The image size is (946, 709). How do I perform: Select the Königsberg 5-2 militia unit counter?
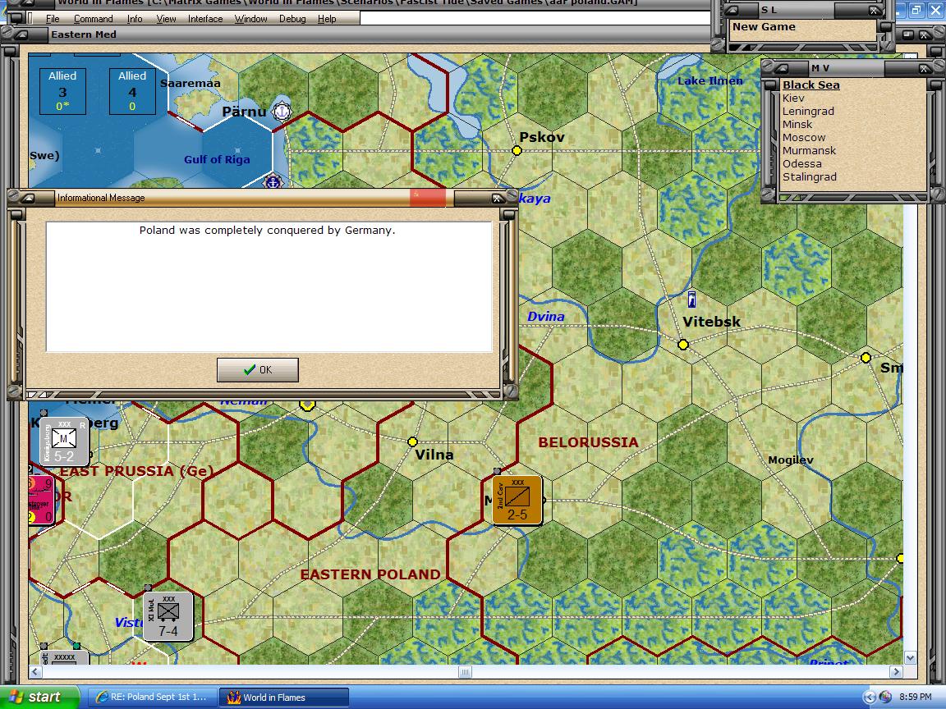click(x=64, y=441)
